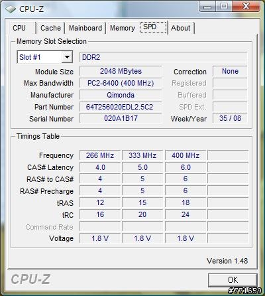Click the RAS# Precharge value 5
This screenshot has width=265, height=296.
click(142, 191)
